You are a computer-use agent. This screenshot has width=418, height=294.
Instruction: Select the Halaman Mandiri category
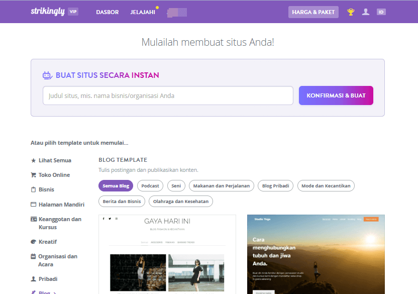62,205
